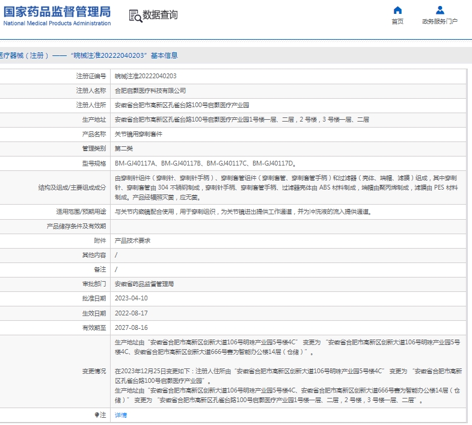This screenshot has width=472, height=425.
Task: Click the 注册人住所 label
Action: [91, 105]
